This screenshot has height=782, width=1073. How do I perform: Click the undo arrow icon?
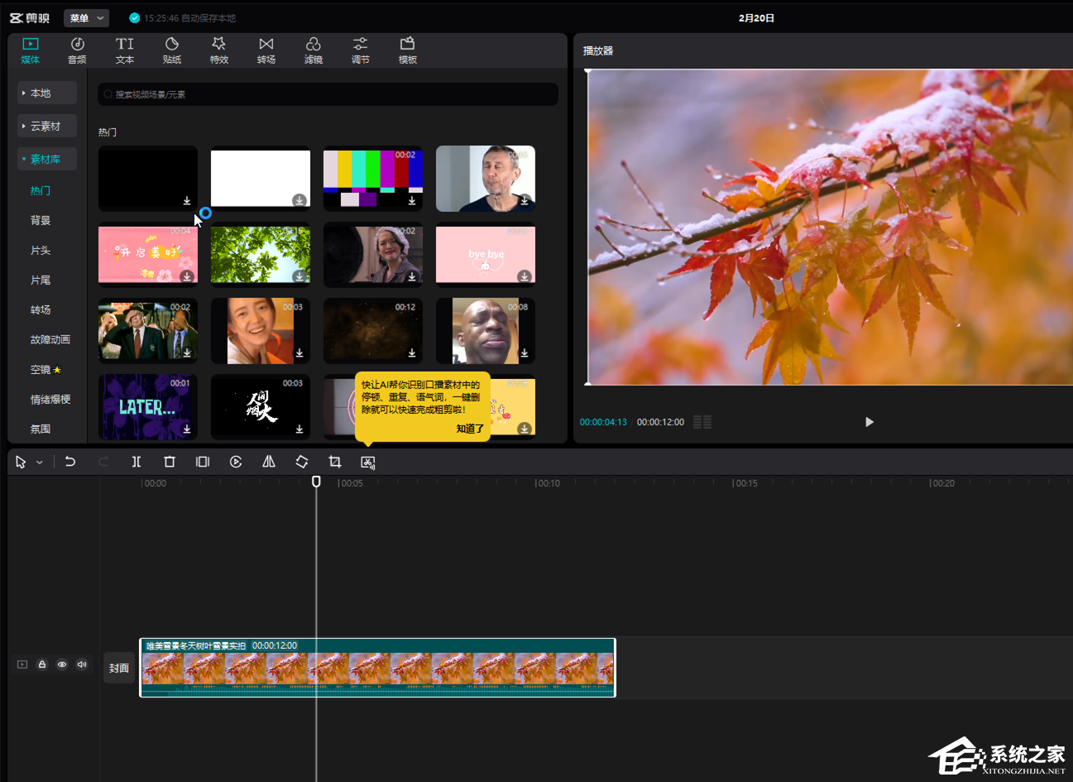pyautogui.click(x=70, y=462)
